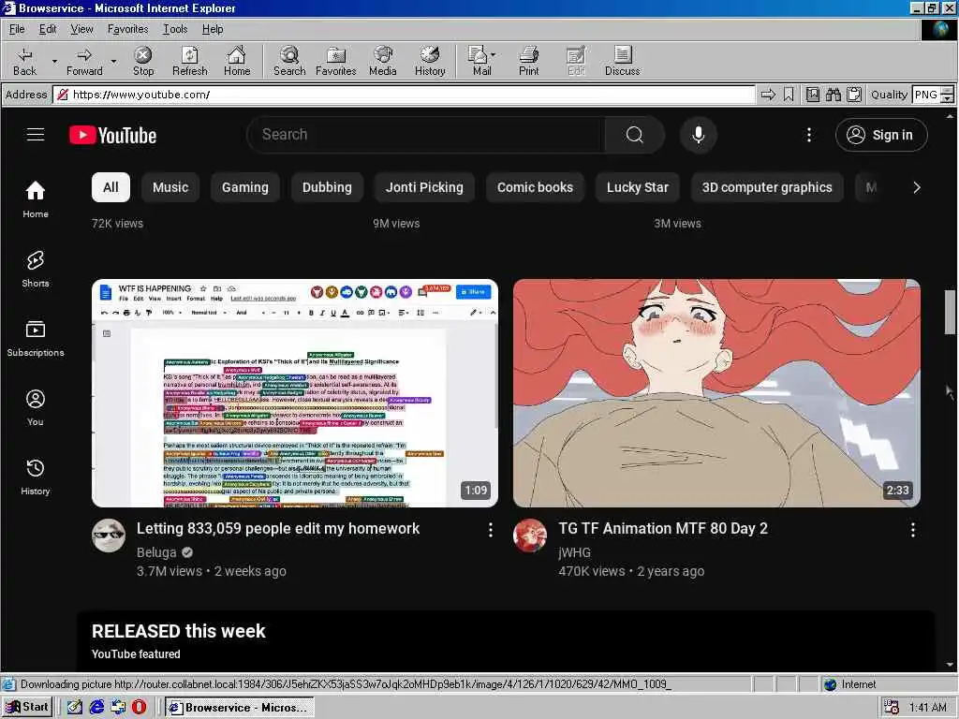Image resolution: width=959 pixels, height=719 pixels.
Task: Open the TG TF Animation video thumbnail
Action: 716,393
